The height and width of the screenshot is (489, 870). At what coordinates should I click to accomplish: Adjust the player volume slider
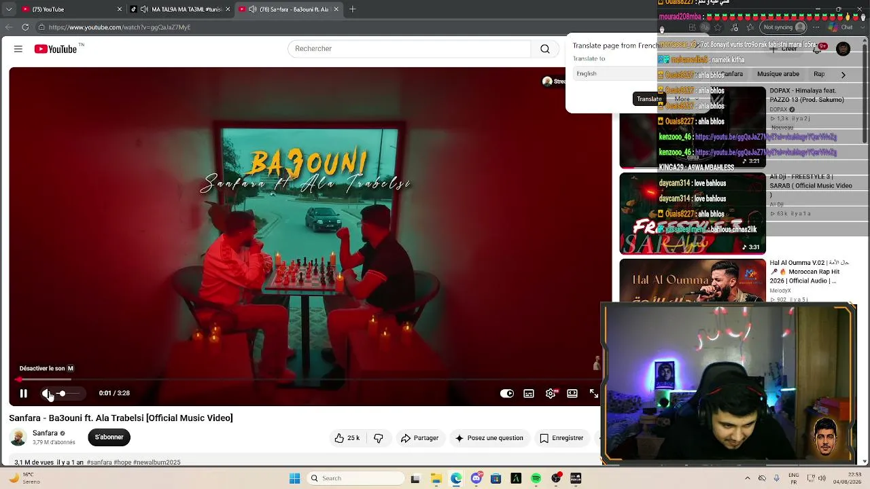pos(68,393)
